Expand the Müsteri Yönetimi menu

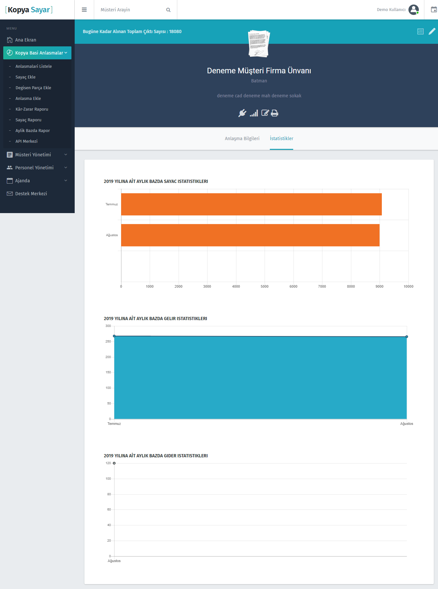pyautogui.click(x=37, y=155)
